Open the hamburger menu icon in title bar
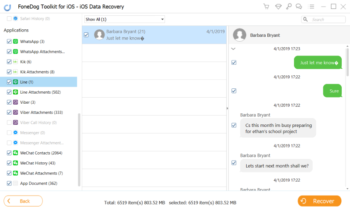Screen dimensions: 350x214 pyautogui.click(x=311, y=7)
